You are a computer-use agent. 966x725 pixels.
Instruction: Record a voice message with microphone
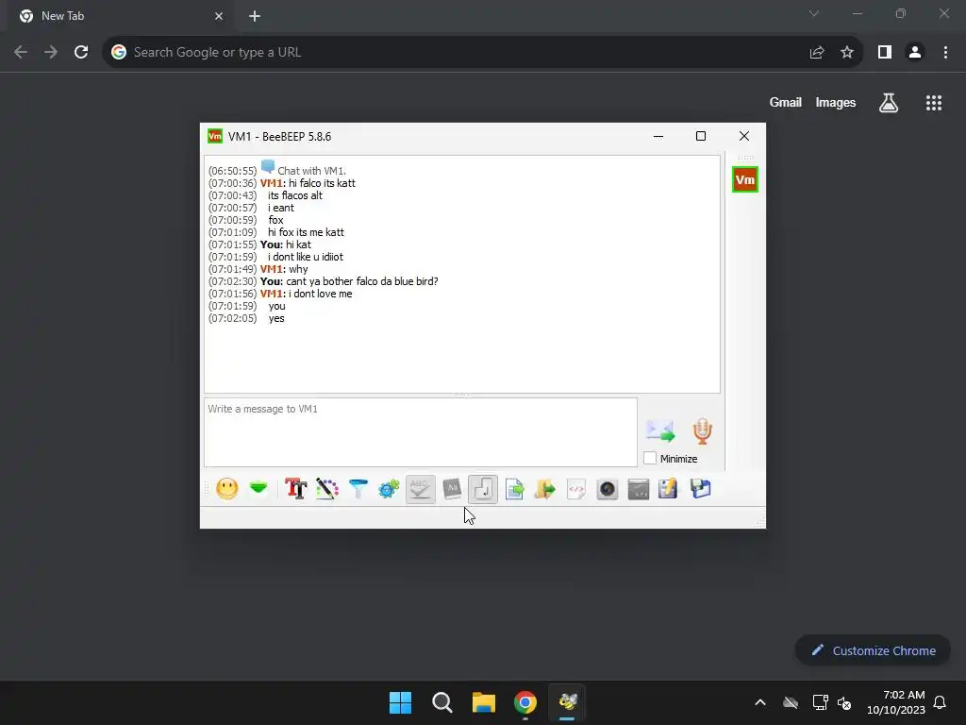702,430
